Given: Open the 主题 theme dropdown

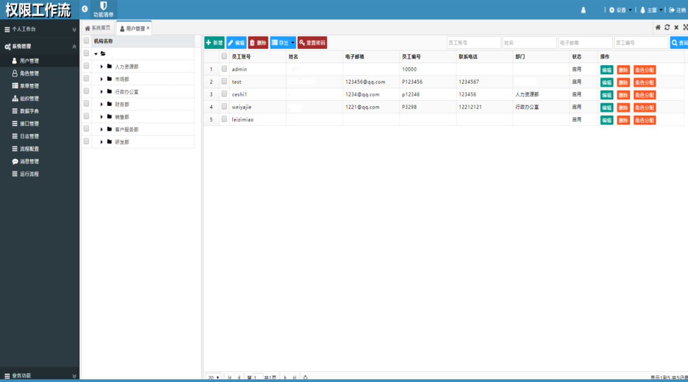Looking at the screenshot, I should point(651,10).
